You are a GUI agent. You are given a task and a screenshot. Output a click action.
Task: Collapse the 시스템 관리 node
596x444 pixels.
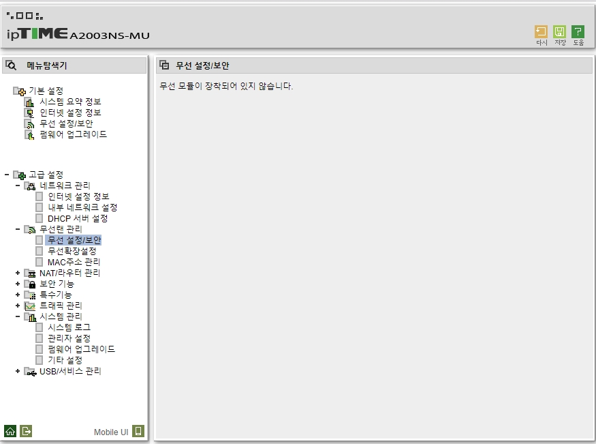coord(18,316)
